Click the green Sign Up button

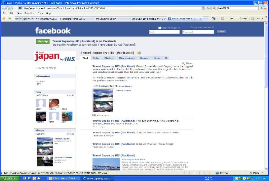coord(43,42)
